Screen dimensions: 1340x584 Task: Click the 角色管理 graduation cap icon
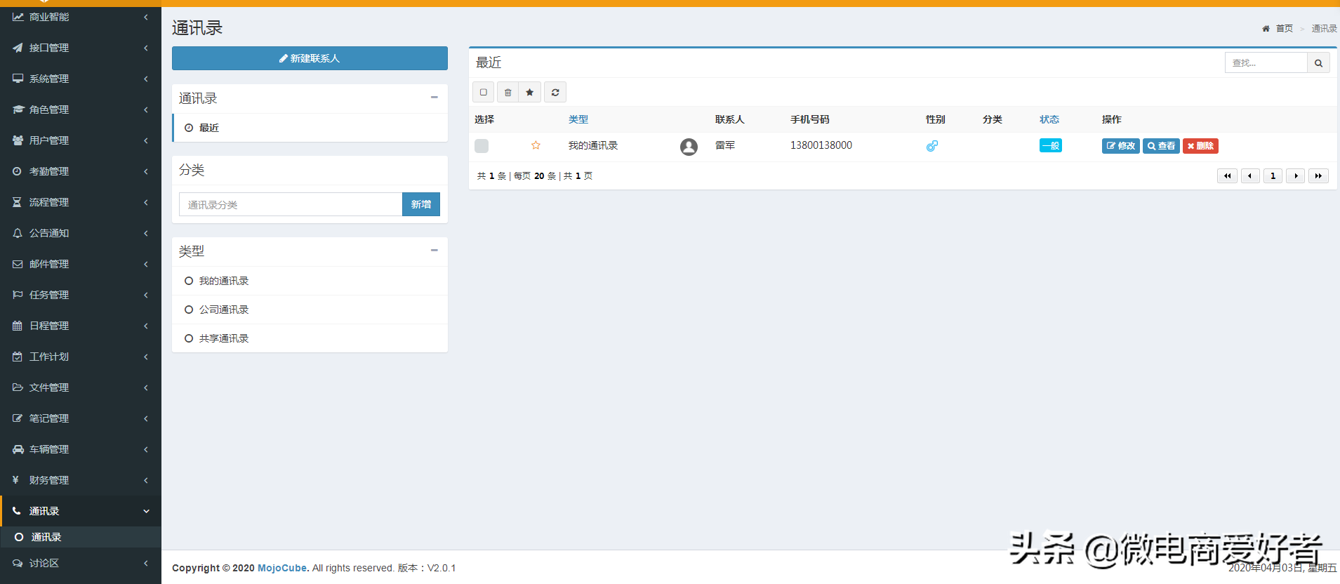[x=18, y=109]
